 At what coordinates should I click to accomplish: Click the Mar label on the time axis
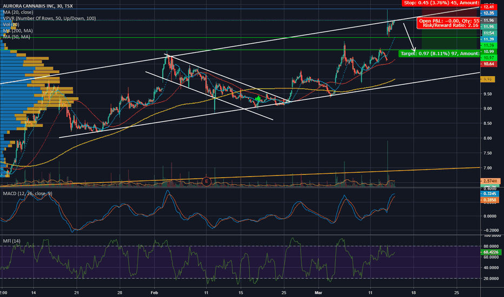[318, 293]
